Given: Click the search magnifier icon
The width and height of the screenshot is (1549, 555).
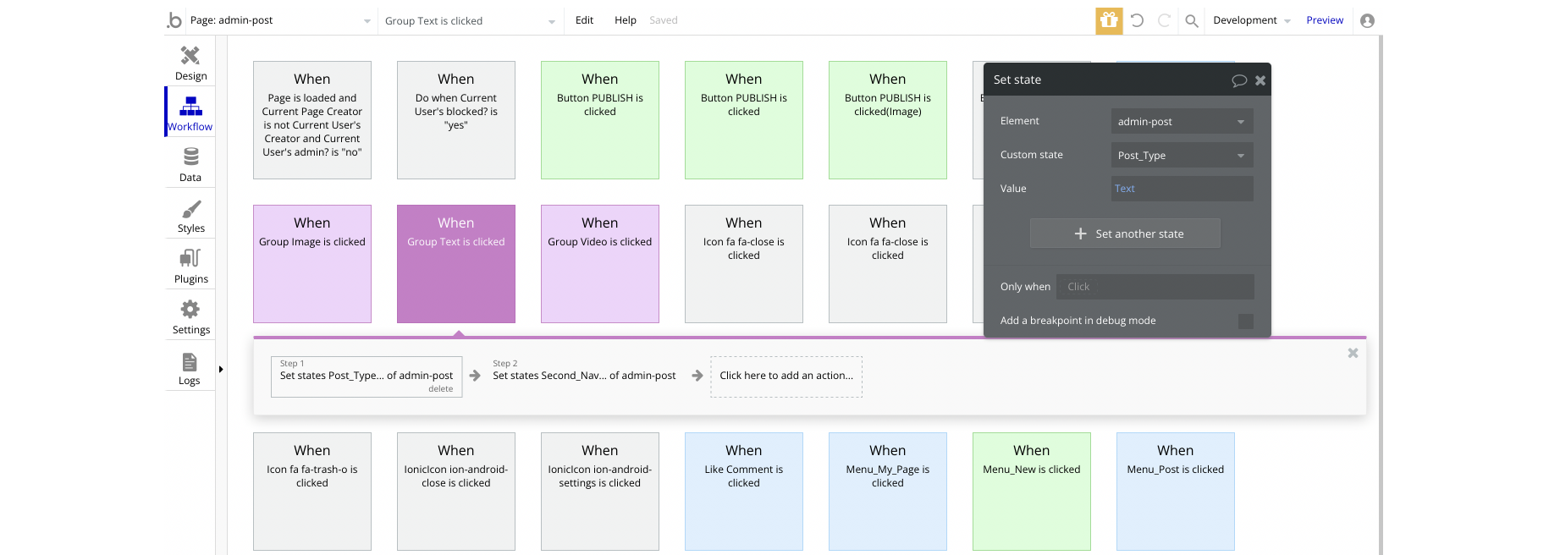Looking at the screenshot, I should click(x=1191, y=20).
